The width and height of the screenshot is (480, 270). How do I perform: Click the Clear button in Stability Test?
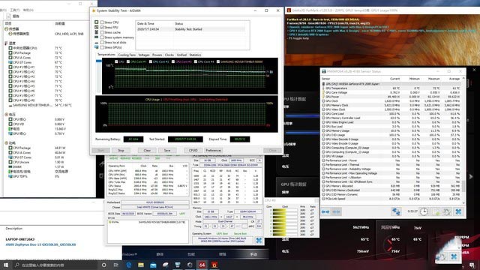pos(147,150)
